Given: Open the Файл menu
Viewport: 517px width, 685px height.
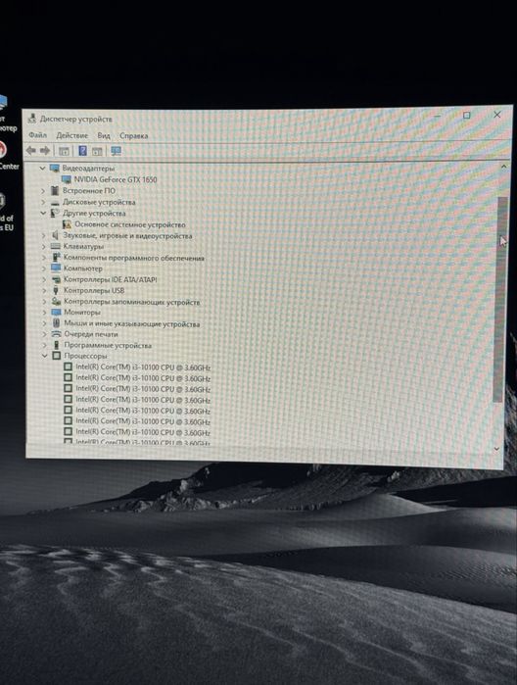Looking at the screenshot, I should click(37, 135).
